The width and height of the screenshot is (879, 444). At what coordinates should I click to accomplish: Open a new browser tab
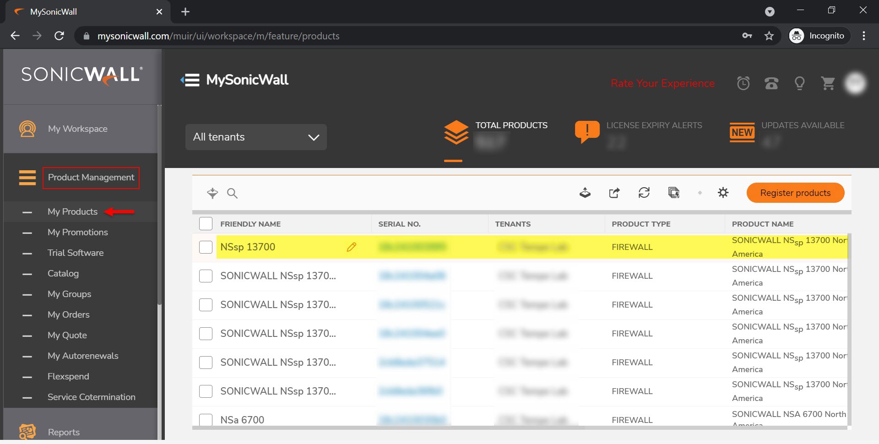tap(185, 12)
